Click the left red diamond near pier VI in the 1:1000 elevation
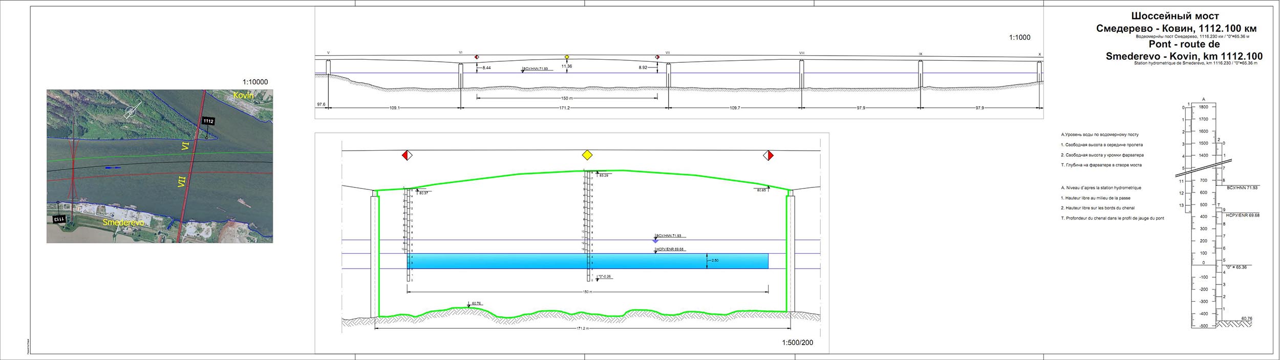 [477, 57]
